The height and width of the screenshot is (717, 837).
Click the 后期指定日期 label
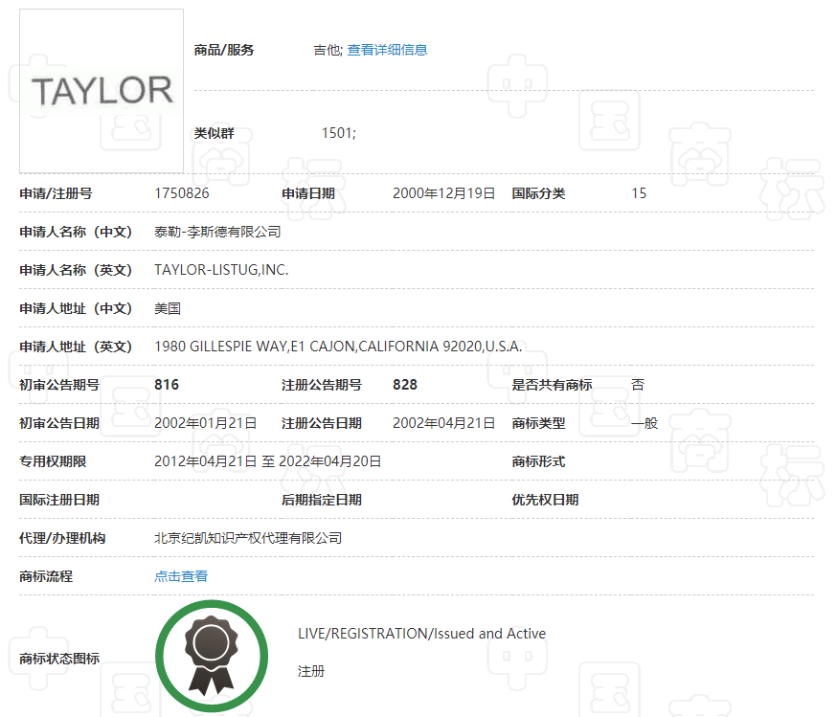[x=322, y=500]
